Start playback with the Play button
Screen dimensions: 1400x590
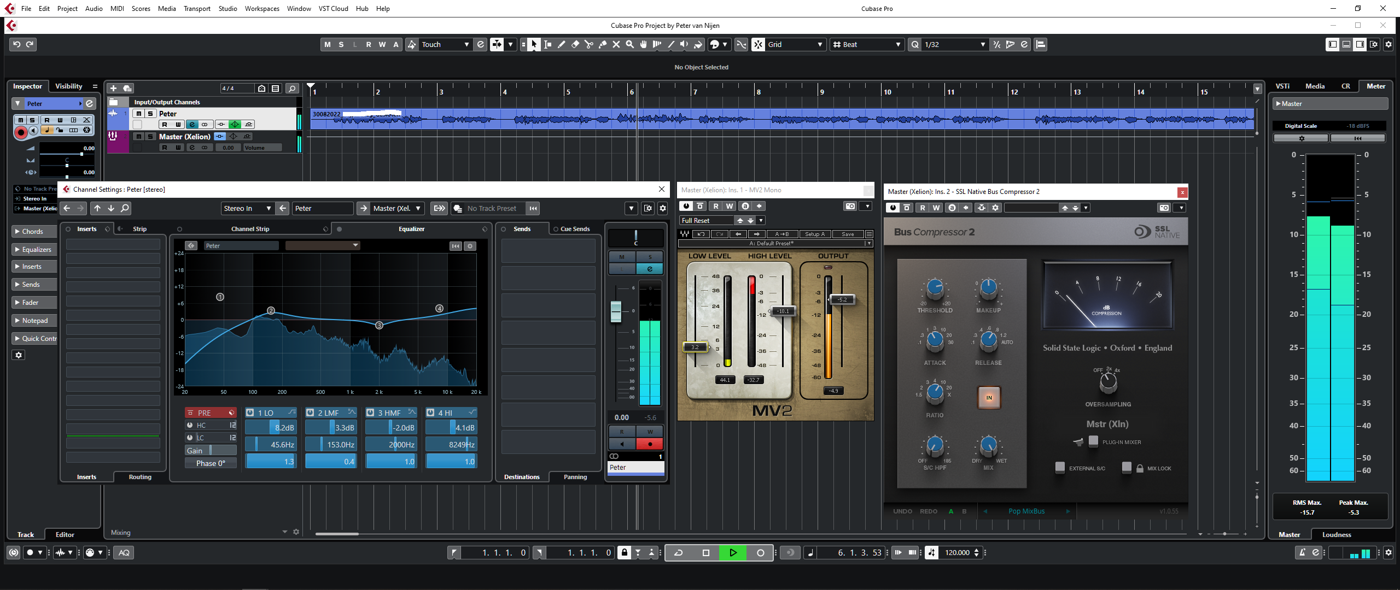click(x=733, y=552)
